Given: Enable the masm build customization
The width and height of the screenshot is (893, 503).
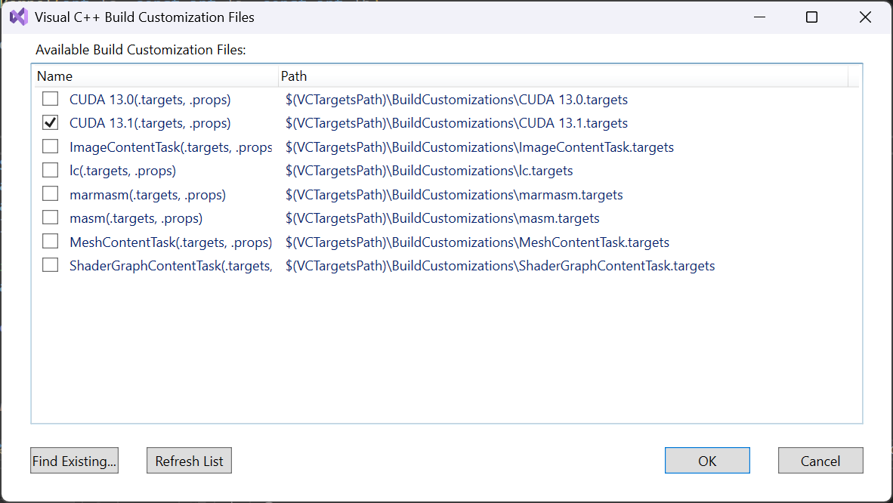Looking at the screenshot, I should click(x=50, y=218).
